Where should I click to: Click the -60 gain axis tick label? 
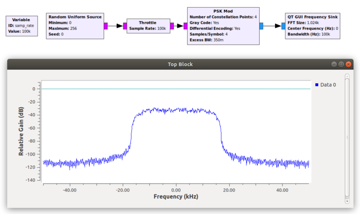point(31,128)
